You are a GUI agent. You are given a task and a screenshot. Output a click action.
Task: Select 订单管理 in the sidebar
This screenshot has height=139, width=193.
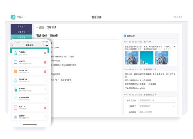[x=22, y=37]
